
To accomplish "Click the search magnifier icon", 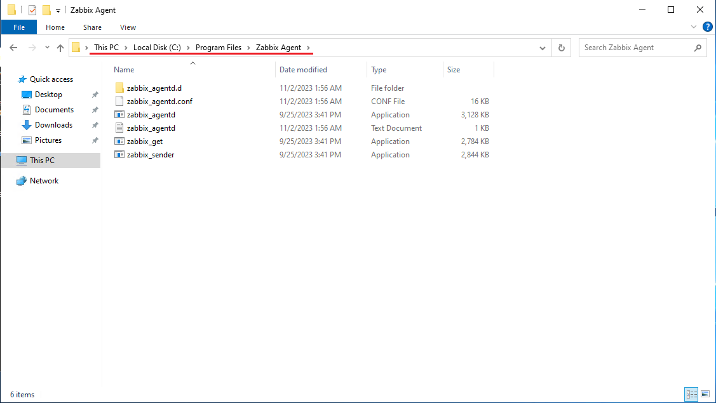I will click(x=698, y=48).
